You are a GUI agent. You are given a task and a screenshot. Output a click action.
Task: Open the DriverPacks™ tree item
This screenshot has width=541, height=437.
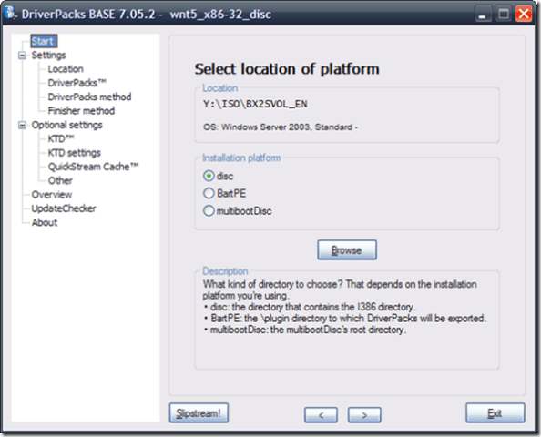77,83
